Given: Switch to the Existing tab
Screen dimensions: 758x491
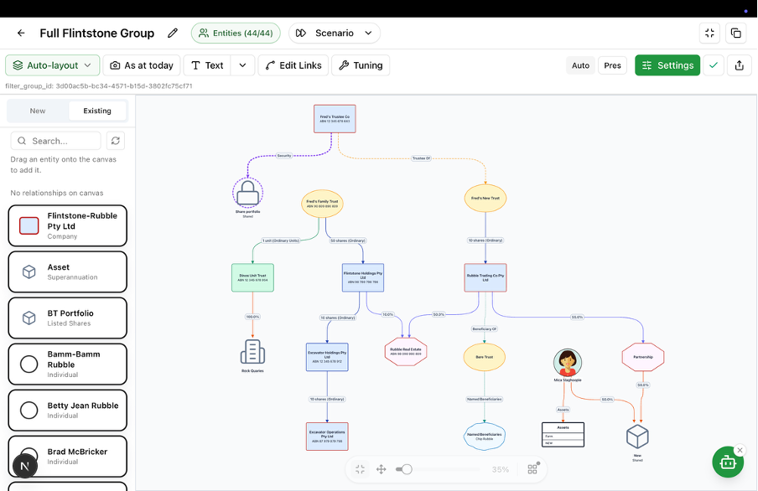Looking at the screenshot, I should tap(97, 111).
